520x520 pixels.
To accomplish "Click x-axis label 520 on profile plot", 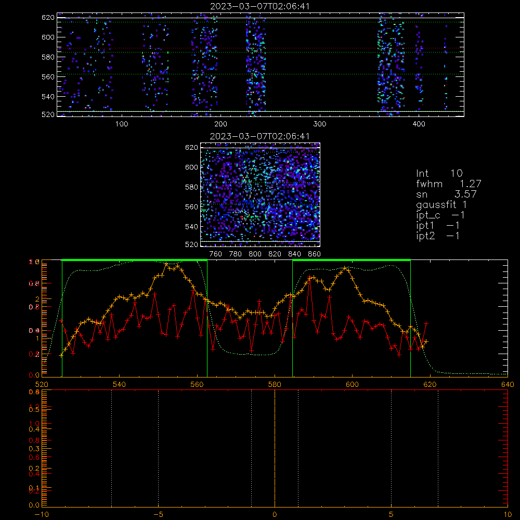I will coord(42,384).
